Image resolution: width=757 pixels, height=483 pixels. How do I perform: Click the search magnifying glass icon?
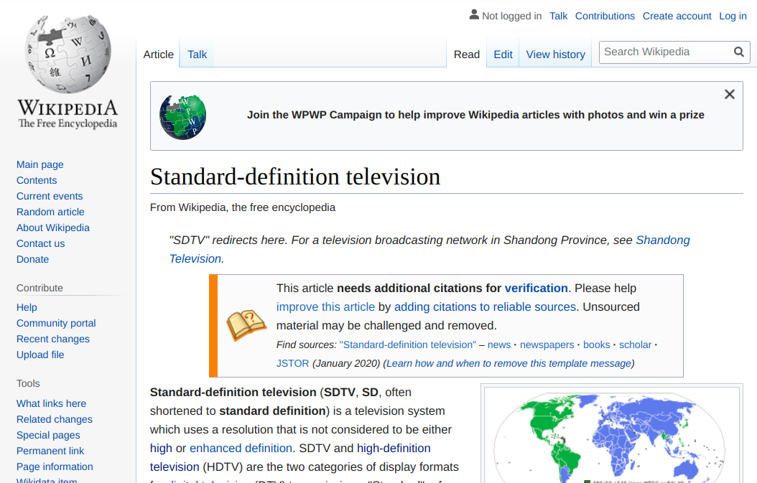point(738,52)
